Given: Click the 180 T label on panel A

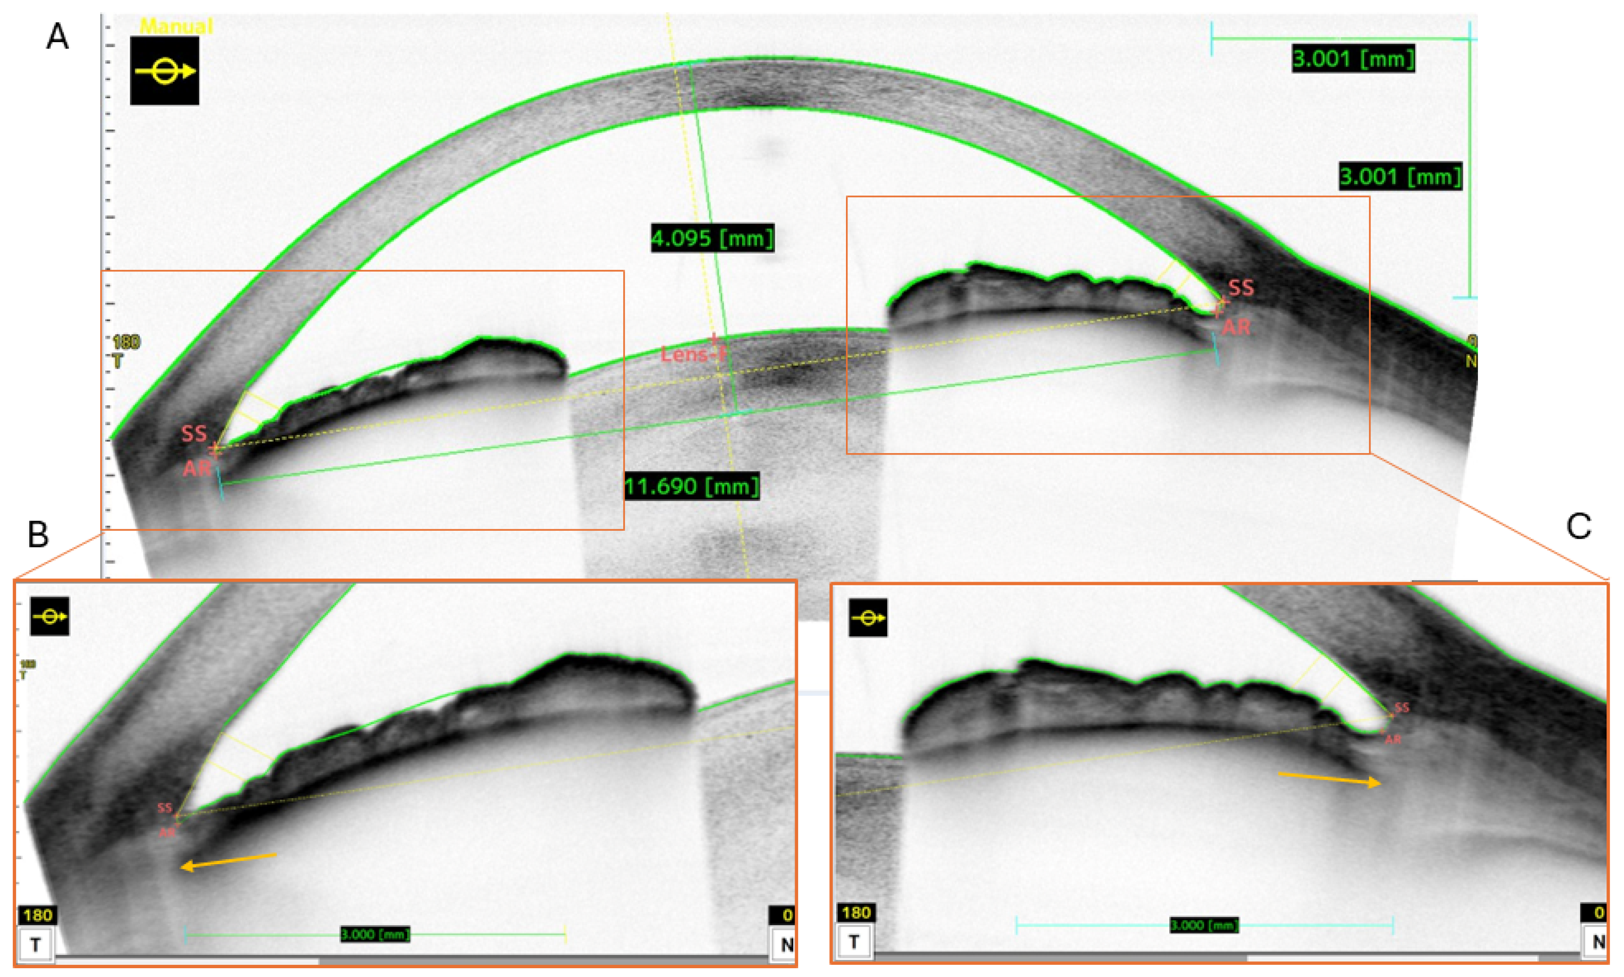Looking at the screenshot, I should 125,350.
